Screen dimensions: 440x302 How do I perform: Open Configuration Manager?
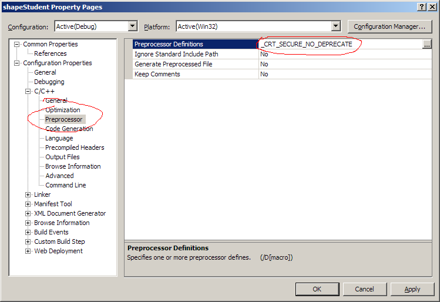[389, 26]
